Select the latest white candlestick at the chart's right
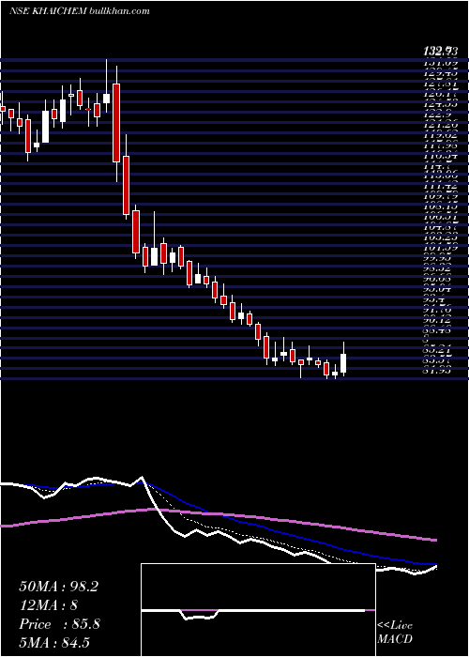This screenshot has height=657, width=469. click(x=343, y=363)
